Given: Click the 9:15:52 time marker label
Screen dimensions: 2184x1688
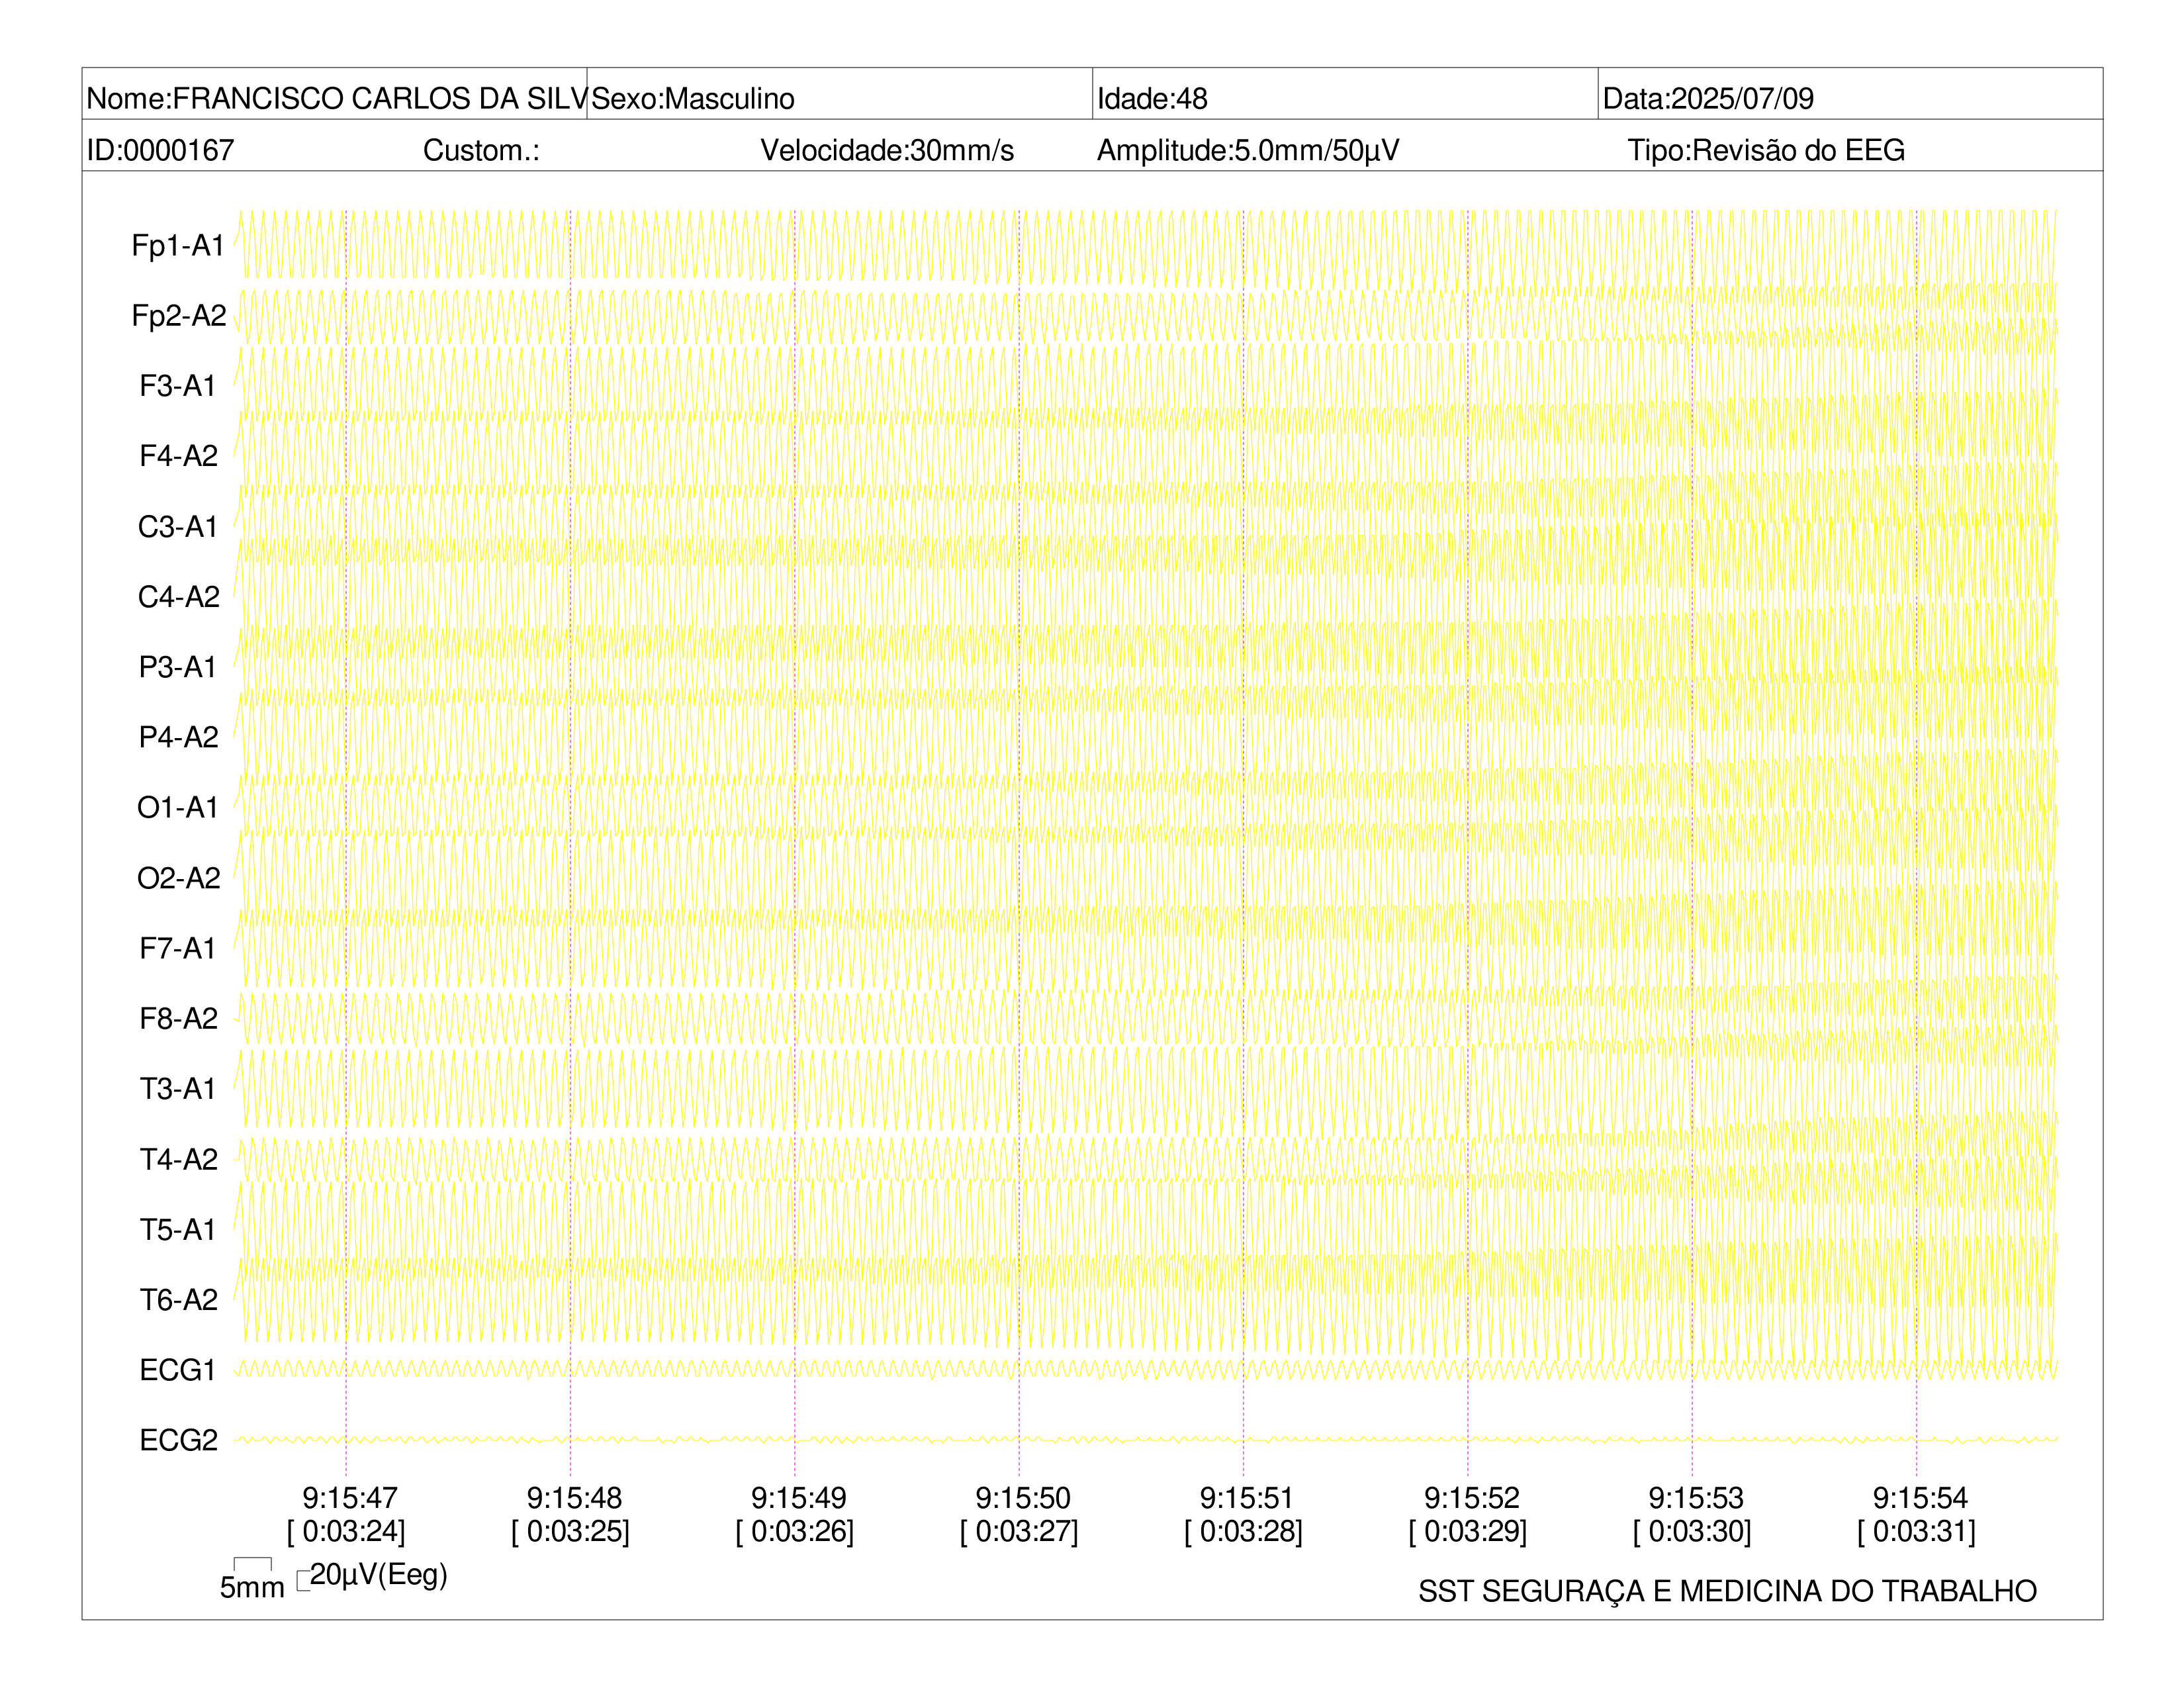Looking at the screenshot, I should coord(1472,1498).
